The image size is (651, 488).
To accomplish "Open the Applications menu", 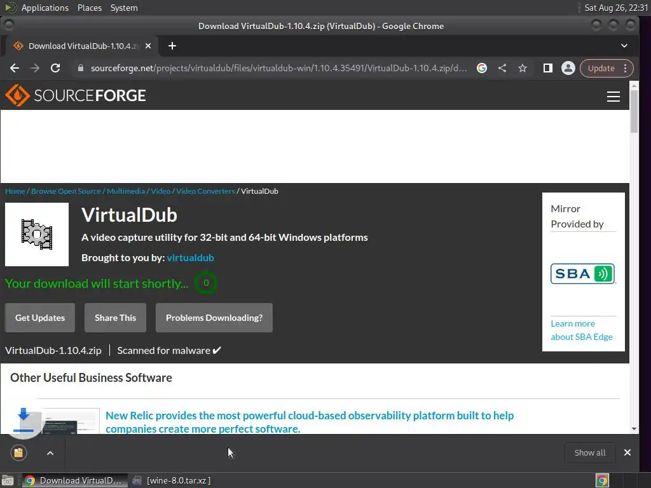I will pyautogui.click(x=45, y=8).
